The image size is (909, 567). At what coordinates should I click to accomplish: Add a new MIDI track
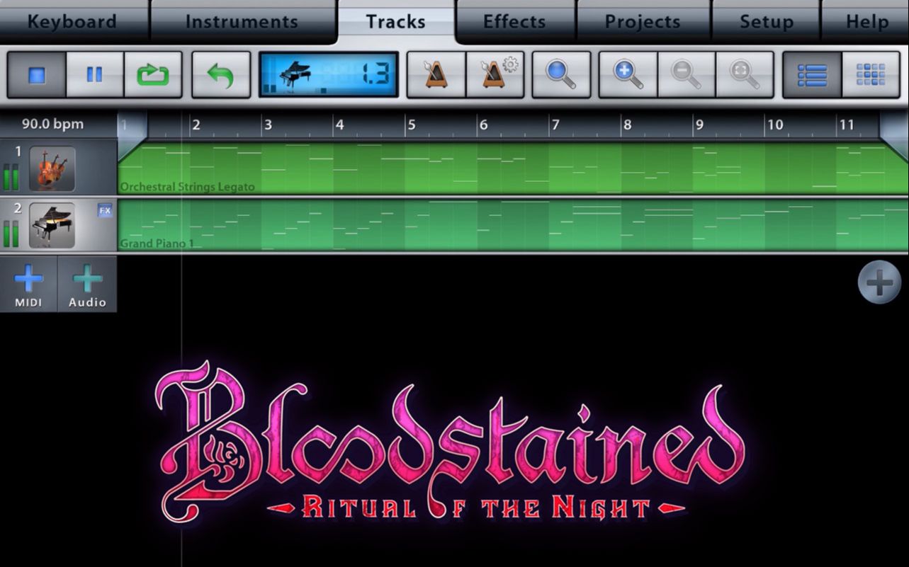point(28,284)
